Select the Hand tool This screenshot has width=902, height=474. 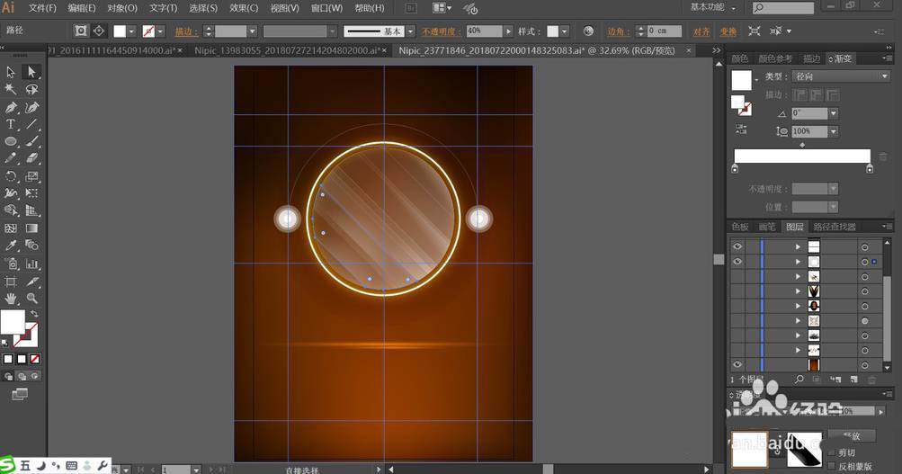[x=11, y=299]
